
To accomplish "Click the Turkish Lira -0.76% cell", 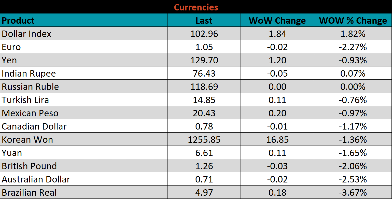I will click(353, 100).
